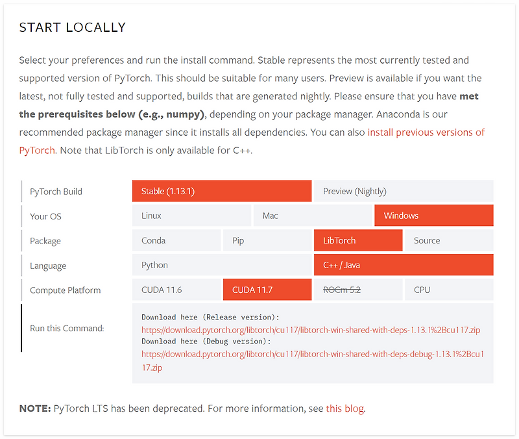Click the 'Download here (Release version):' text

[210, 317]
